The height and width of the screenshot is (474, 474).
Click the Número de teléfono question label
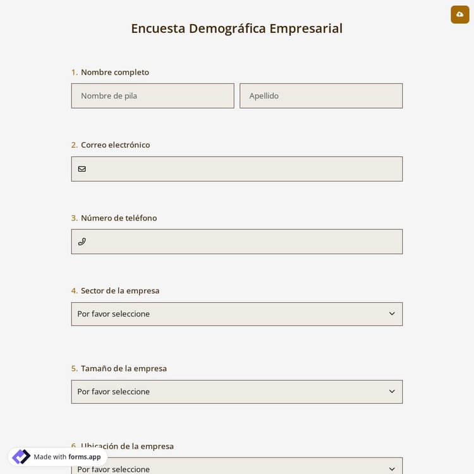[118, 218]
